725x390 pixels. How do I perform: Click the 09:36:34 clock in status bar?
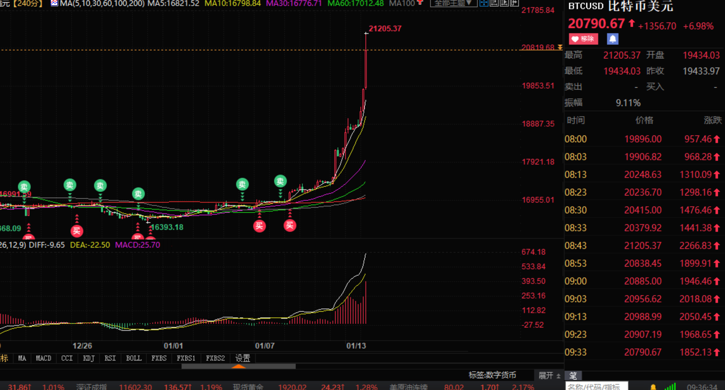point(702,387)
